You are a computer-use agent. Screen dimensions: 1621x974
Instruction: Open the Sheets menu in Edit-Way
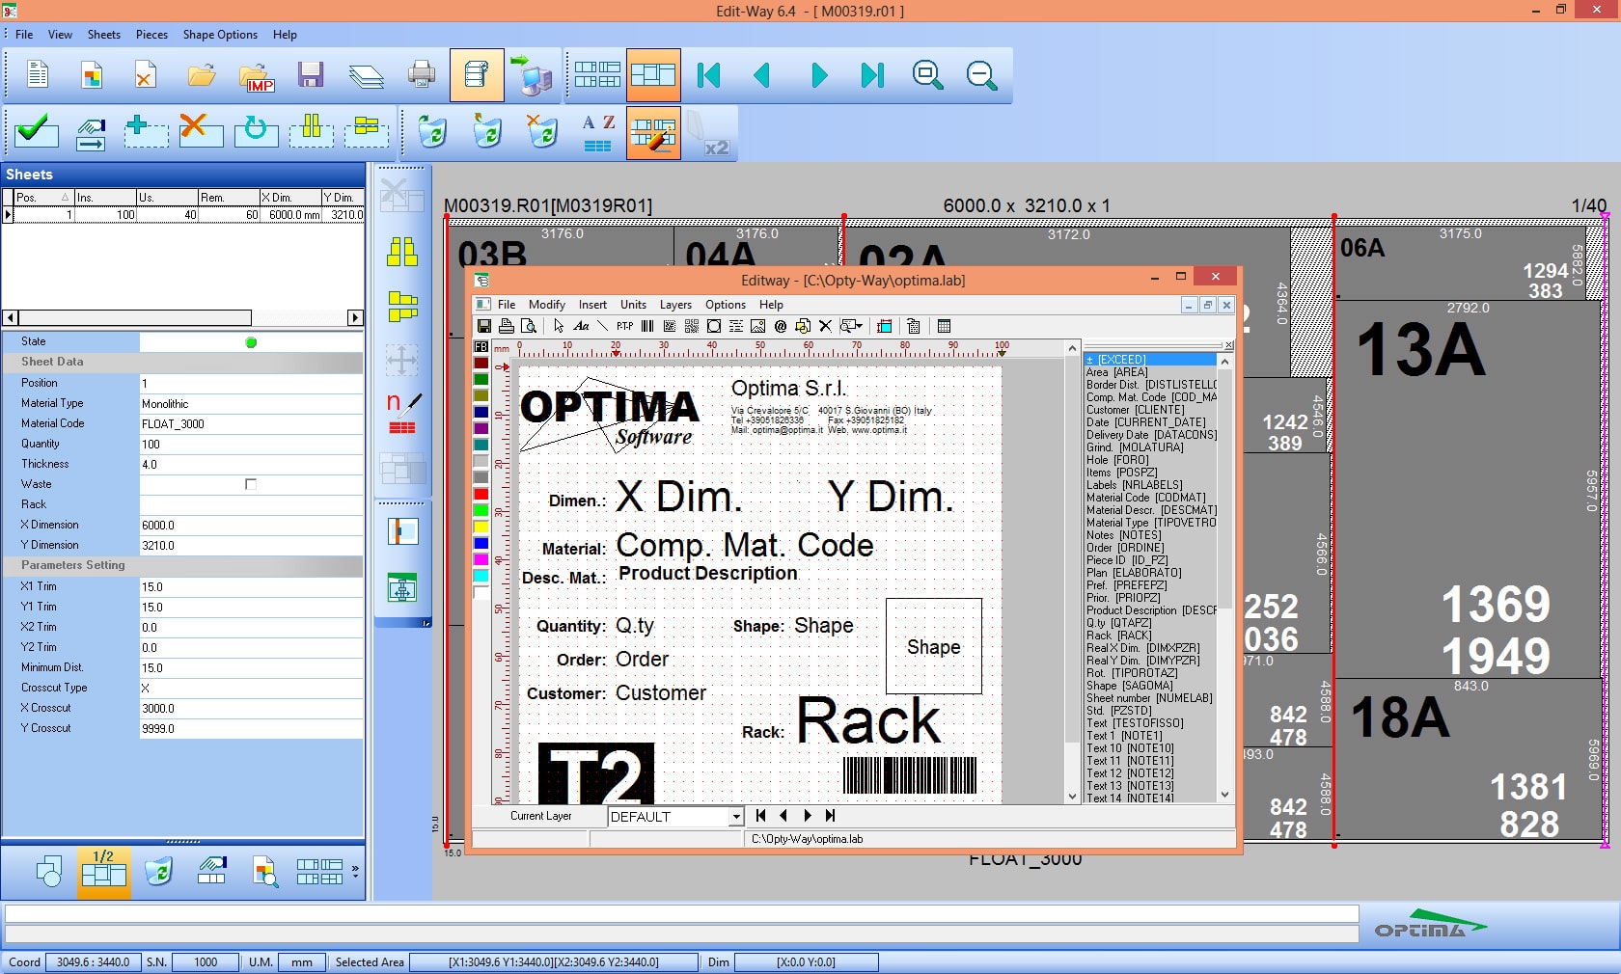103,35
